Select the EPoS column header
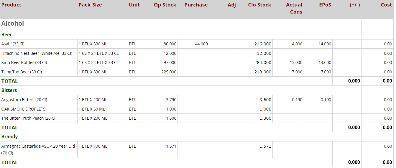This screenshot has height=168, width=396. (x=325, y=5)
